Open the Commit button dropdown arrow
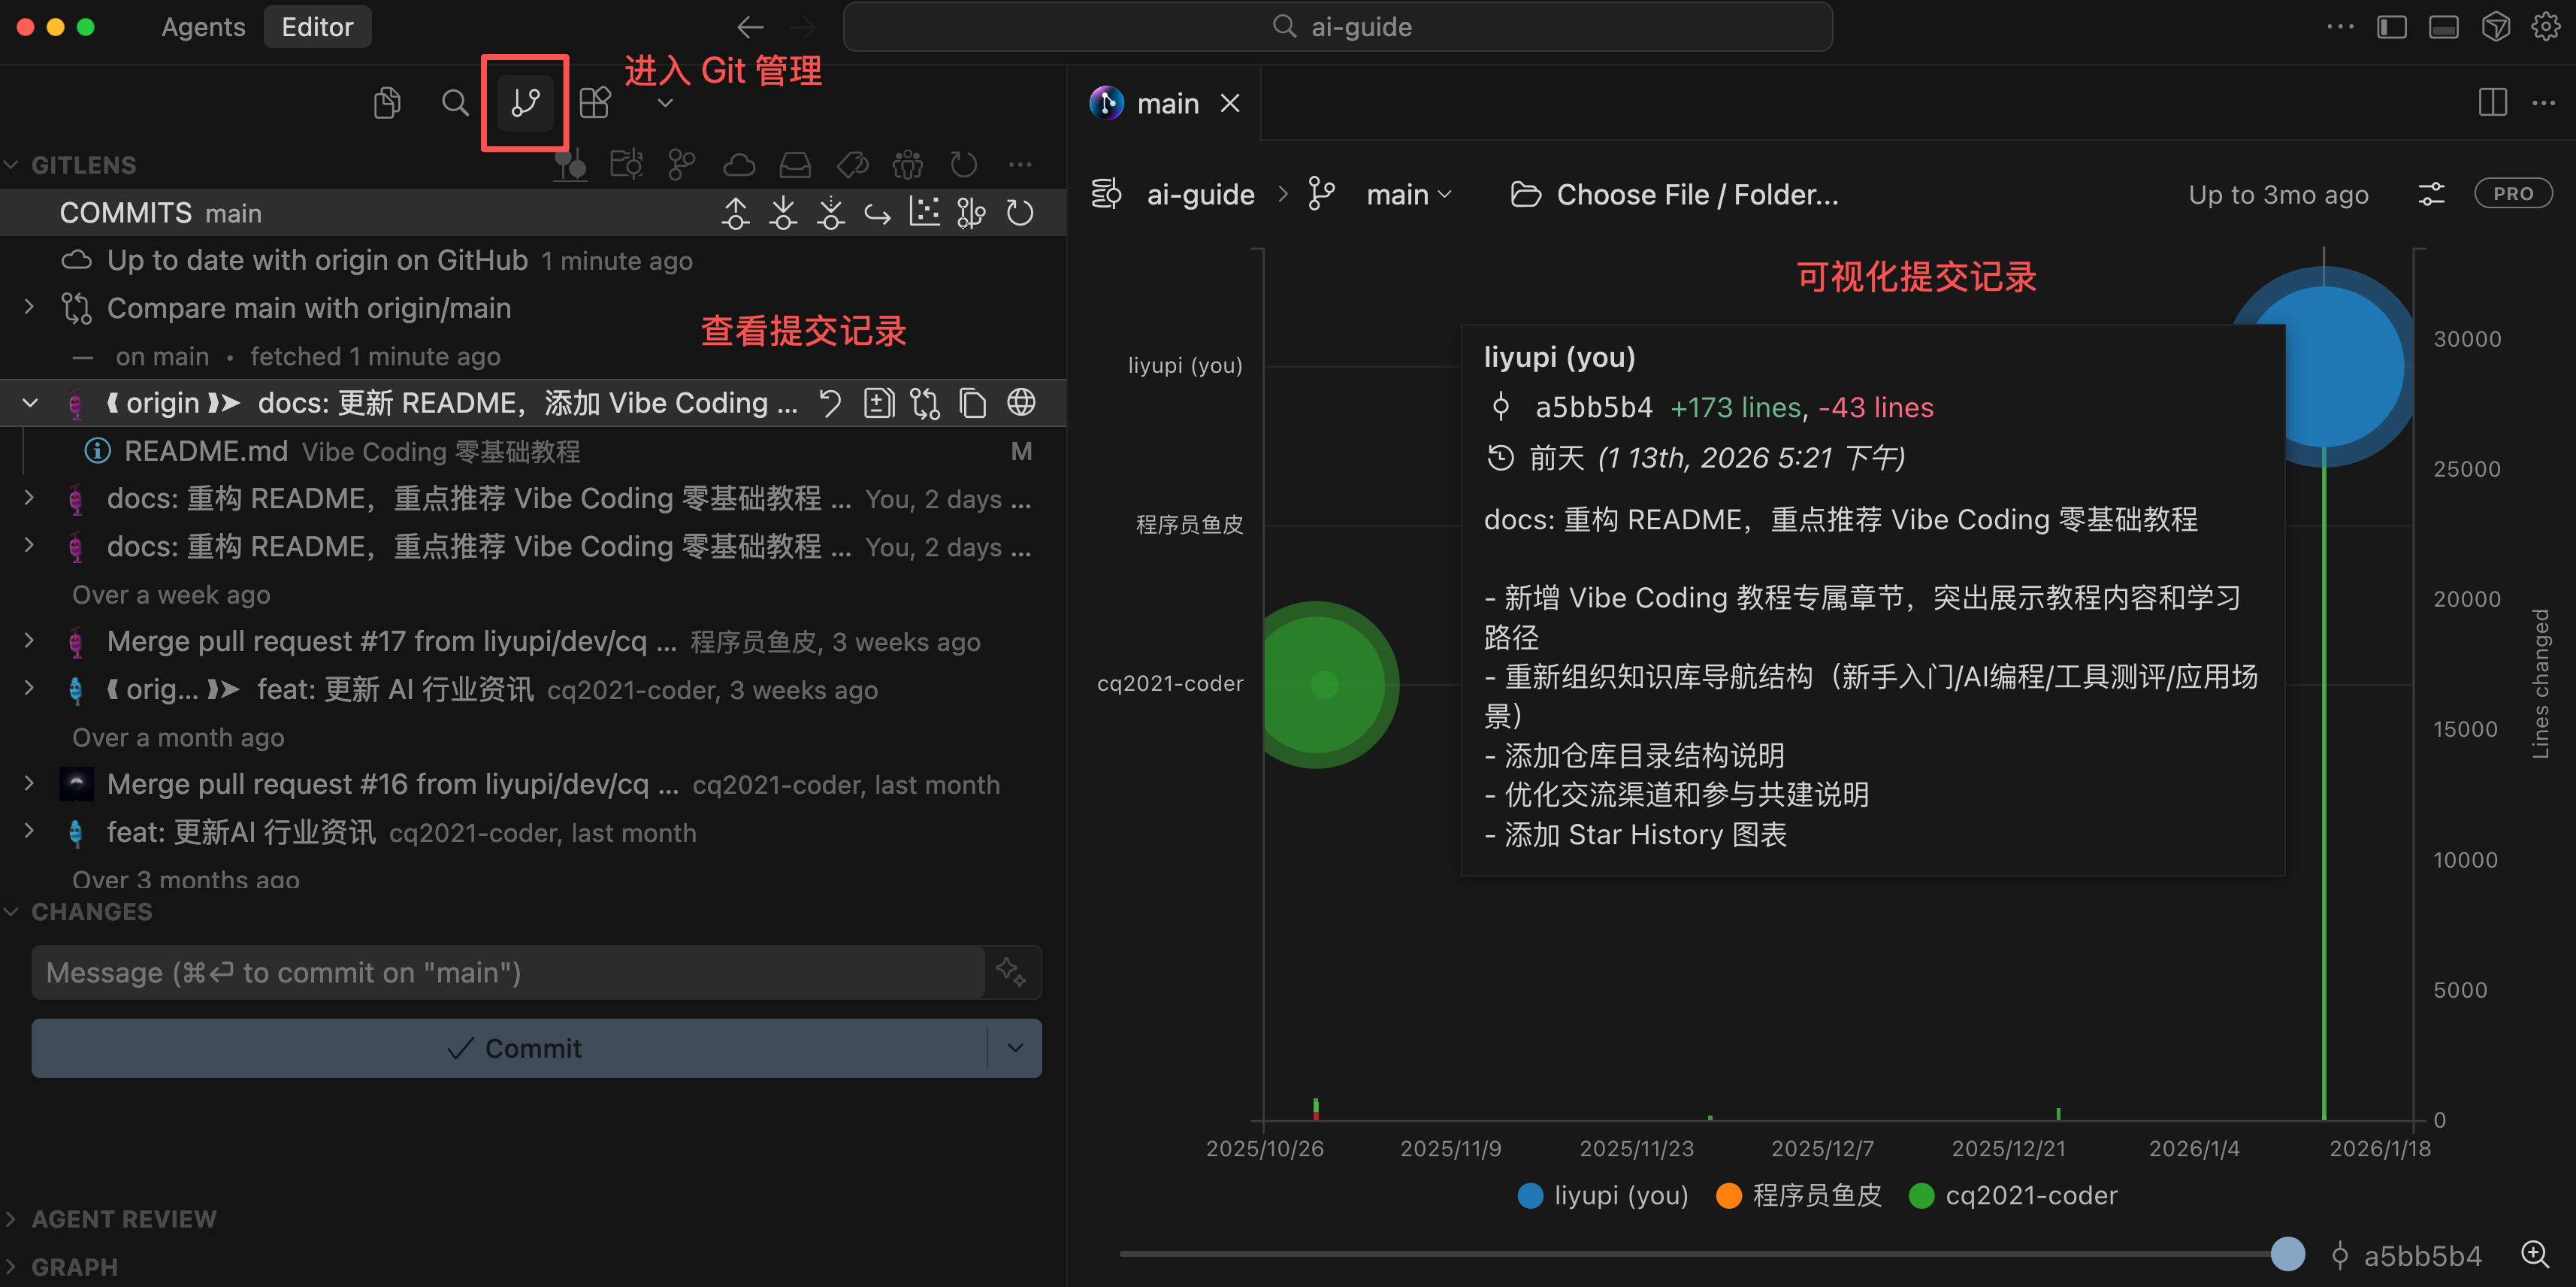The width and height of the screenshot is (2576, 1287). (1015, 1048)
